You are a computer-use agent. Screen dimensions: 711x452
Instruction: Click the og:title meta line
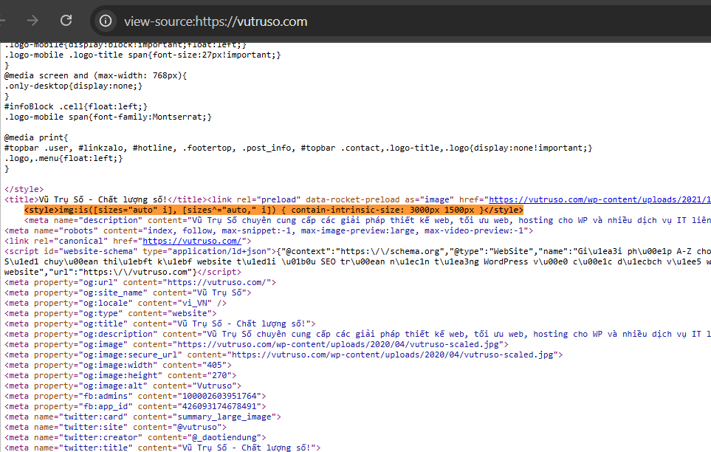pos(159,324)
